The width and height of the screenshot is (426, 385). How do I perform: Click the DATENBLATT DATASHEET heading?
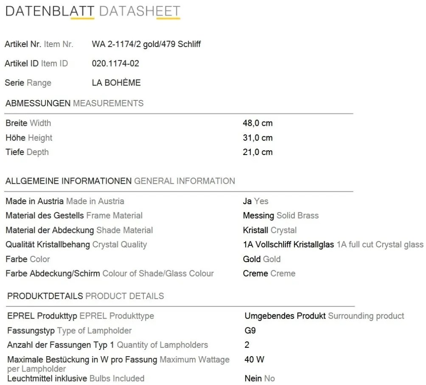[x=92, y=12]
